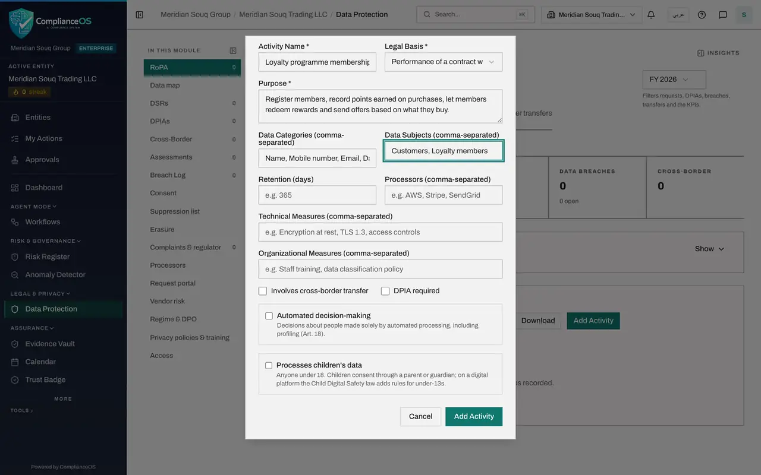761x475 pixels.
Task: Open Insights panel
Action: (718, 53)
